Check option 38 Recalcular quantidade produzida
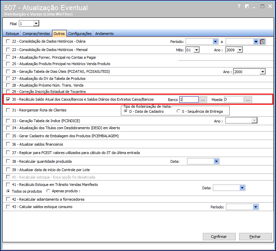Image resolution: width=276 pixels, height=251 pixels. (x=8, y=161)
